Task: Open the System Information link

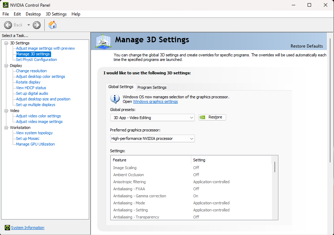Action: (28, 228)
